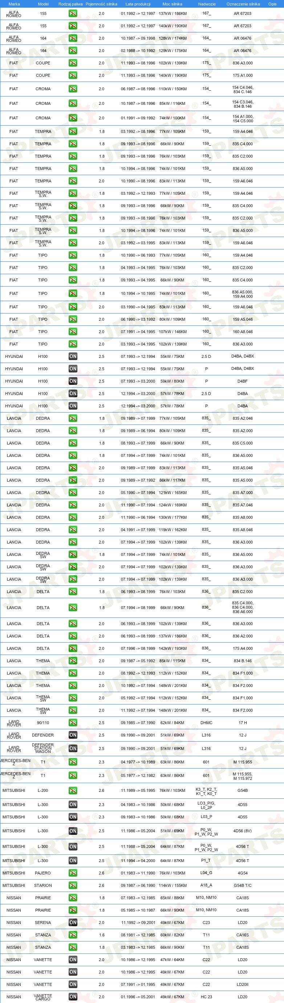Click petrol icon in Fiat Croma 74kW/100KM row
This screenshot has width=284, height=1003.
tap(73, 118)
